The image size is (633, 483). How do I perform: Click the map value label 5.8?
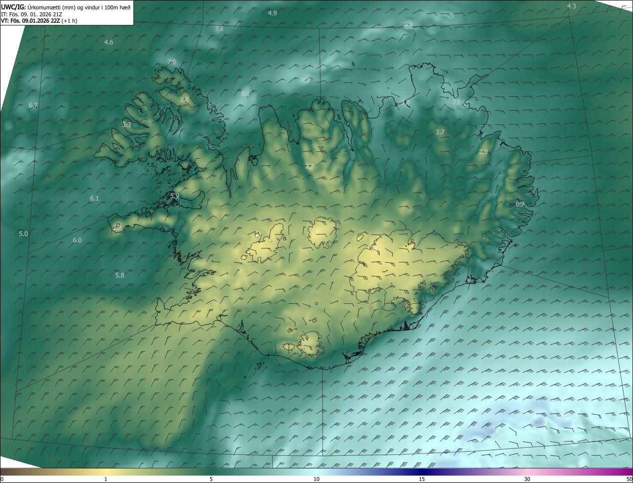pos(120,275)
